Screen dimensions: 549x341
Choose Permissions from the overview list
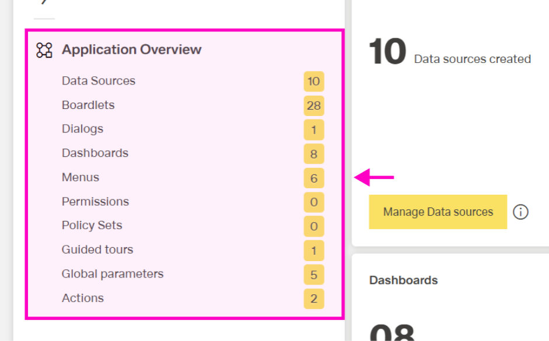(x=95, y=202)
